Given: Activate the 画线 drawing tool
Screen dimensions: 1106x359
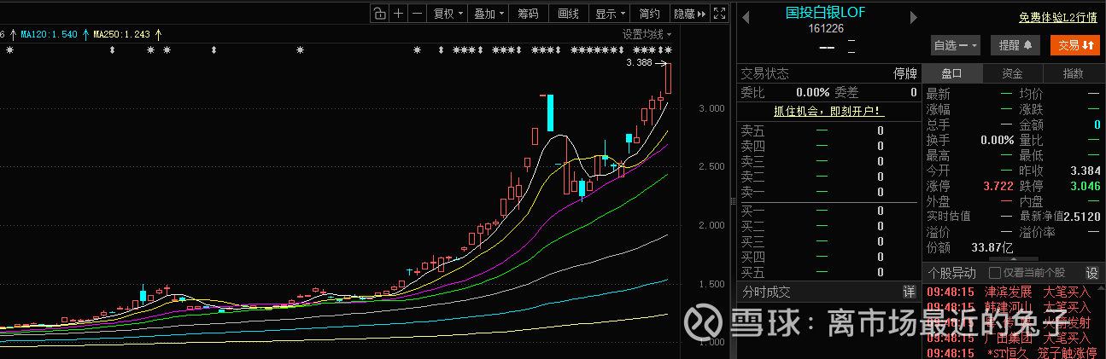Looking at the screenshot, I should pyautogui.click(x=568, y=13).
